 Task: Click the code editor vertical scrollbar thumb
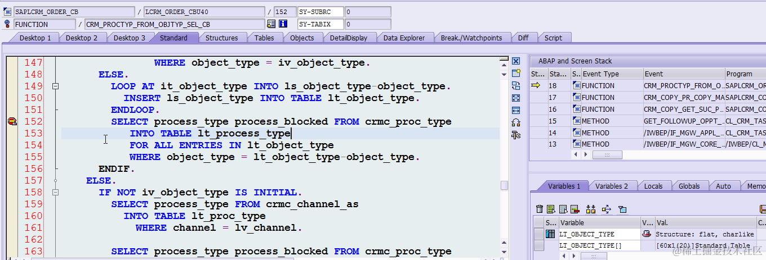coord(505,185)
